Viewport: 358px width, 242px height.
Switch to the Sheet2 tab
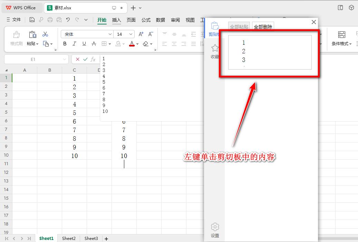69,238
